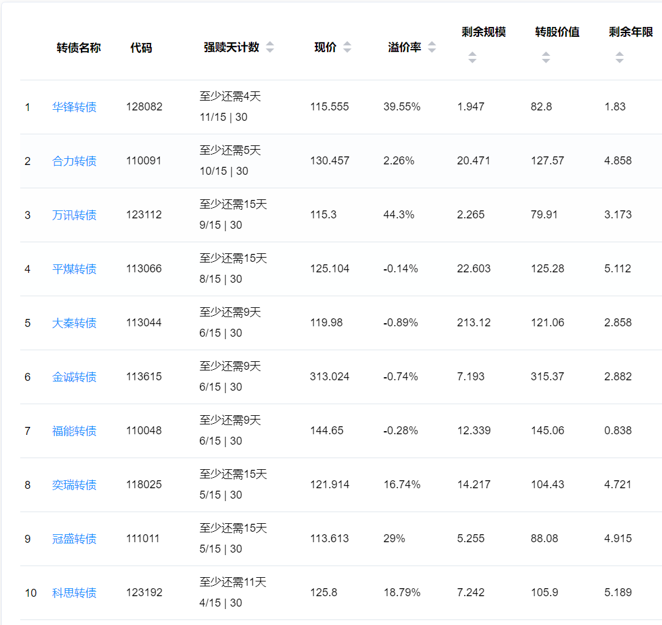Go to 平煤转债 details
Screen dimensions: 662x625
tap(74, 269)
